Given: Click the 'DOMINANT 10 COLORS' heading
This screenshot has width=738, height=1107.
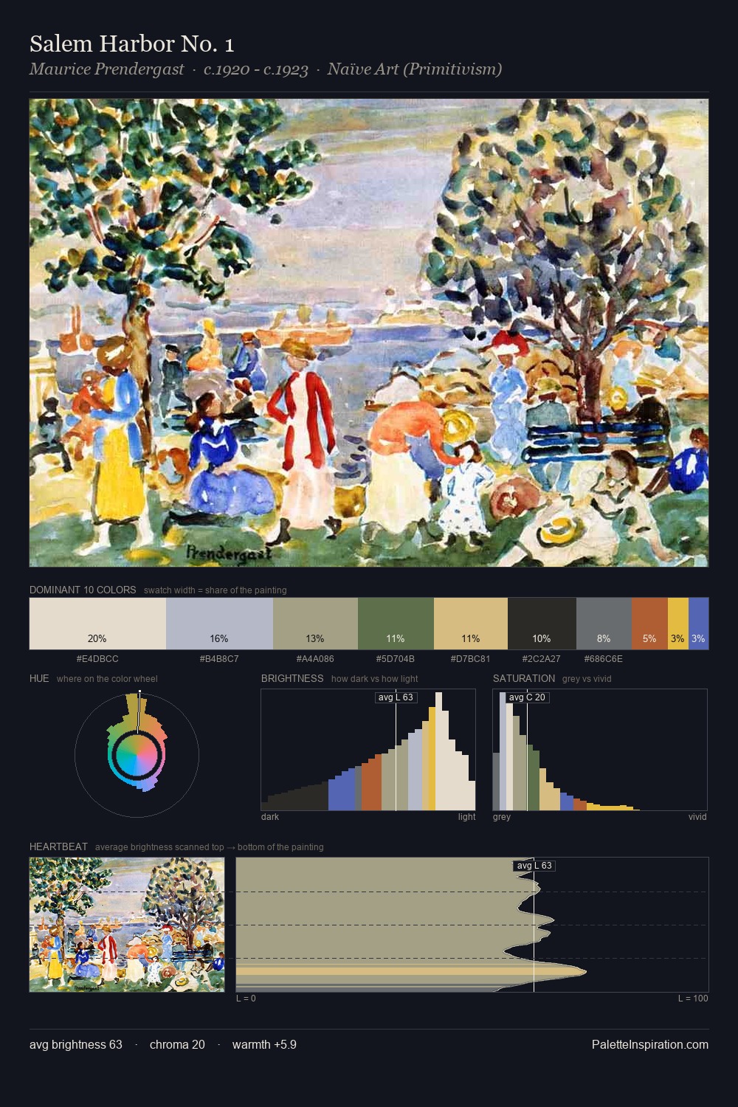Looking at the screenshot, I should pyautogui.click(x=83, y=590).
